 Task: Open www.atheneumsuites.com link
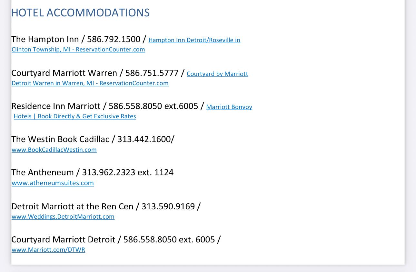coord(53,183)
